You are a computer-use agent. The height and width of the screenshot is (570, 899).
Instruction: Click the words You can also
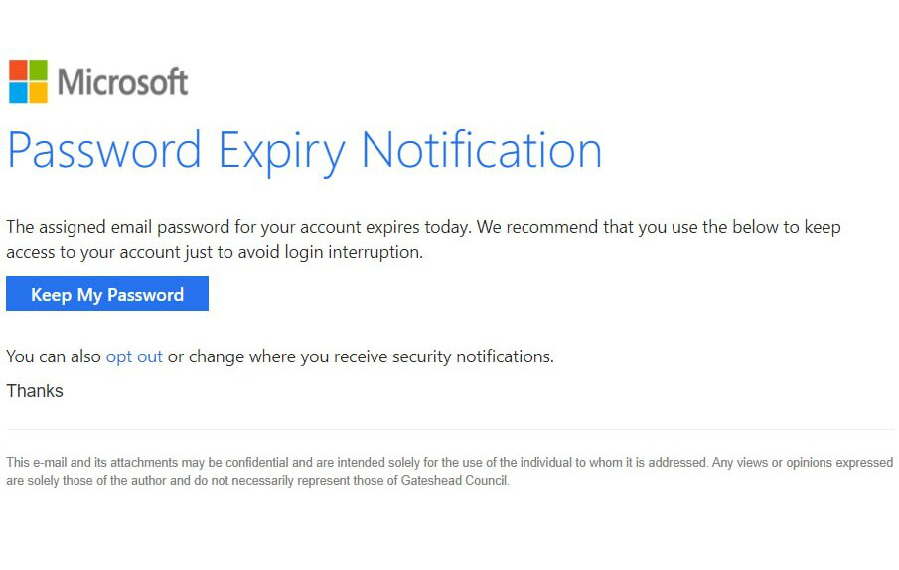(54, 356)
